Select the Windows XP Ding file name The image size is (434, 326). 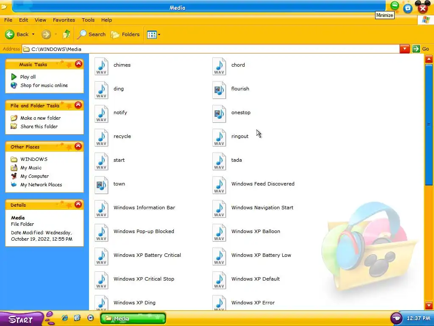134,303
